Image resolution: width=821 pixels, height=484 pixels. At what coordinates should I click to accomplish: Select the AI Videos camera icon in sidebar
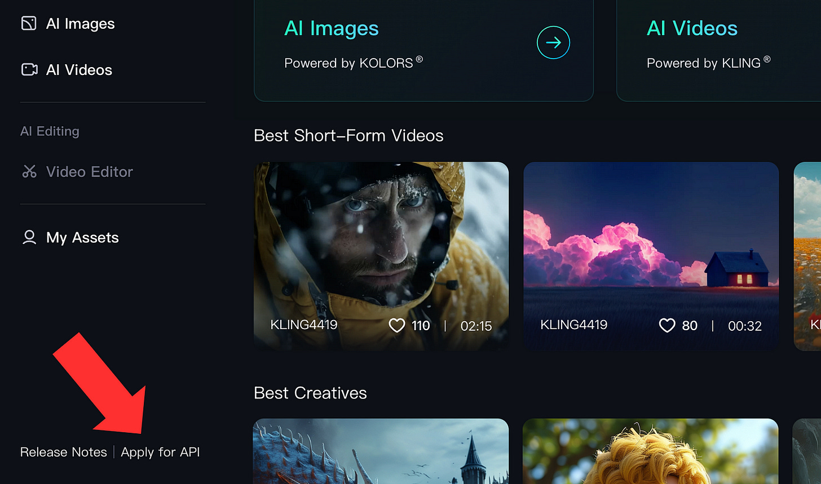tap(29, 69)
